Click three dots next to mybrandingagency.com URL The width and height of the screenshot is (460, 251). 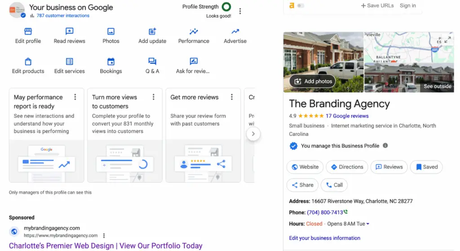(x=104, y=235)
